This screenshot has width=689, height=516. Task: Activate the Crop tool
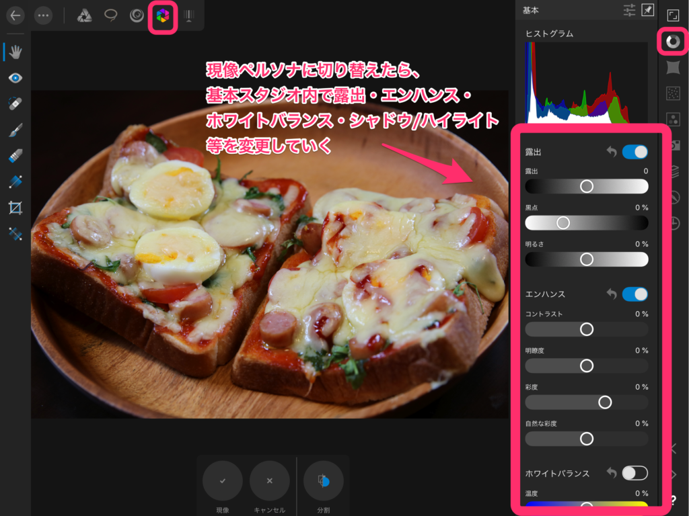point(15,208)
